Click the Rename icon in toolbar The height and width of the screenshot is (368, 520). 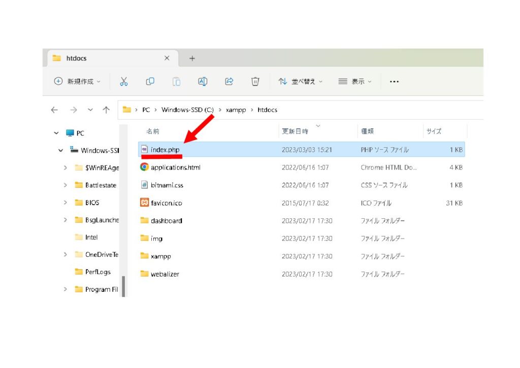tap(203, 81)
